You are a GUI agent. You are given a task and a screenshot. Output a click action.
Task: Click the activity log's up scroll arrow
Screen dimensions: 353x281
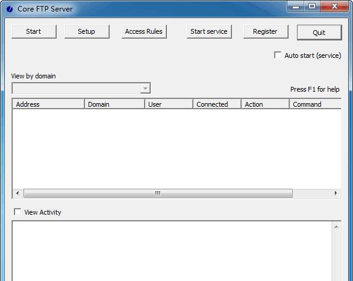(x=336, y=227)
